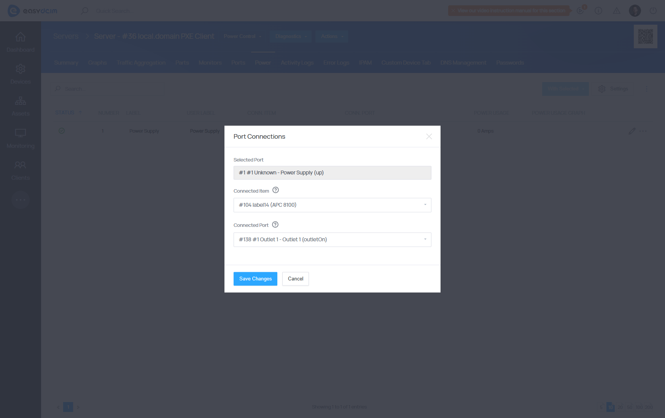Click the QR code thumbnail
This screenshot has height=418, width=665.
tap(646, 36)
